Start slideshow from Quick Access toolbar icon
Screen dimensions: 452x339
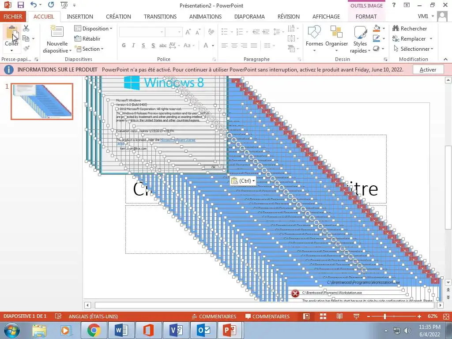click(64, 5)
